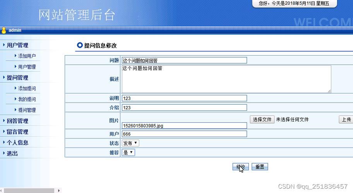Viewport: 353px width, 193px height.
Task: Open the 提问管理 submenu item
Action: tap(27, 110)
